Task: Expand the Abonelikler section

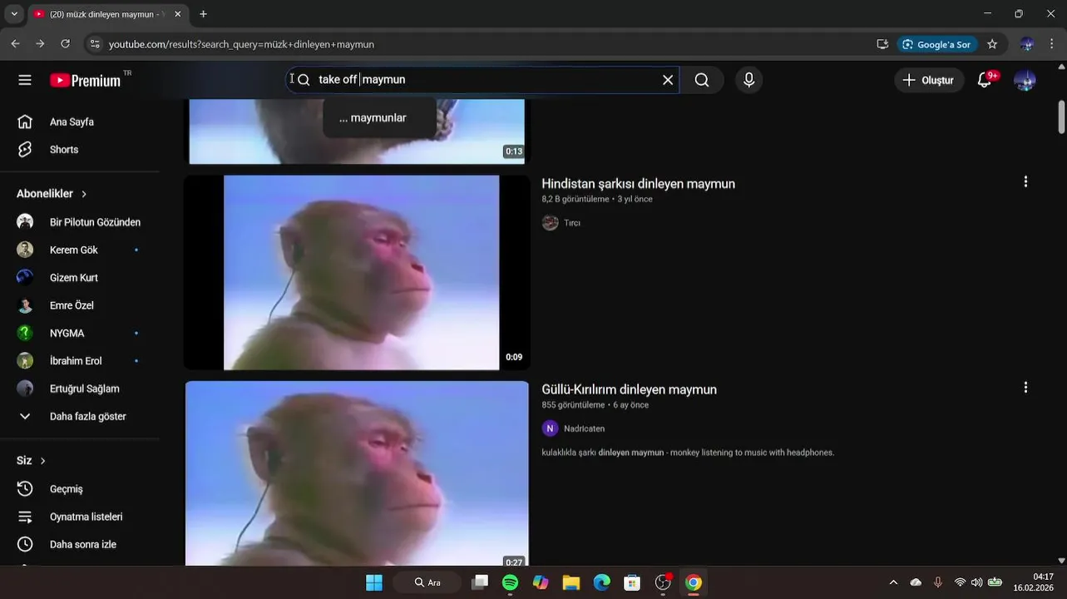Action: pos(52,194)
